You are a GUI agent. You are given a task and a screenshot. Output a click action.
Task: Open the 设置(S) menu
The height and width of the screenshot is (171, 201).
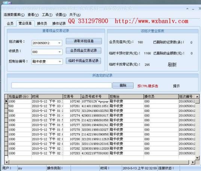61,15
